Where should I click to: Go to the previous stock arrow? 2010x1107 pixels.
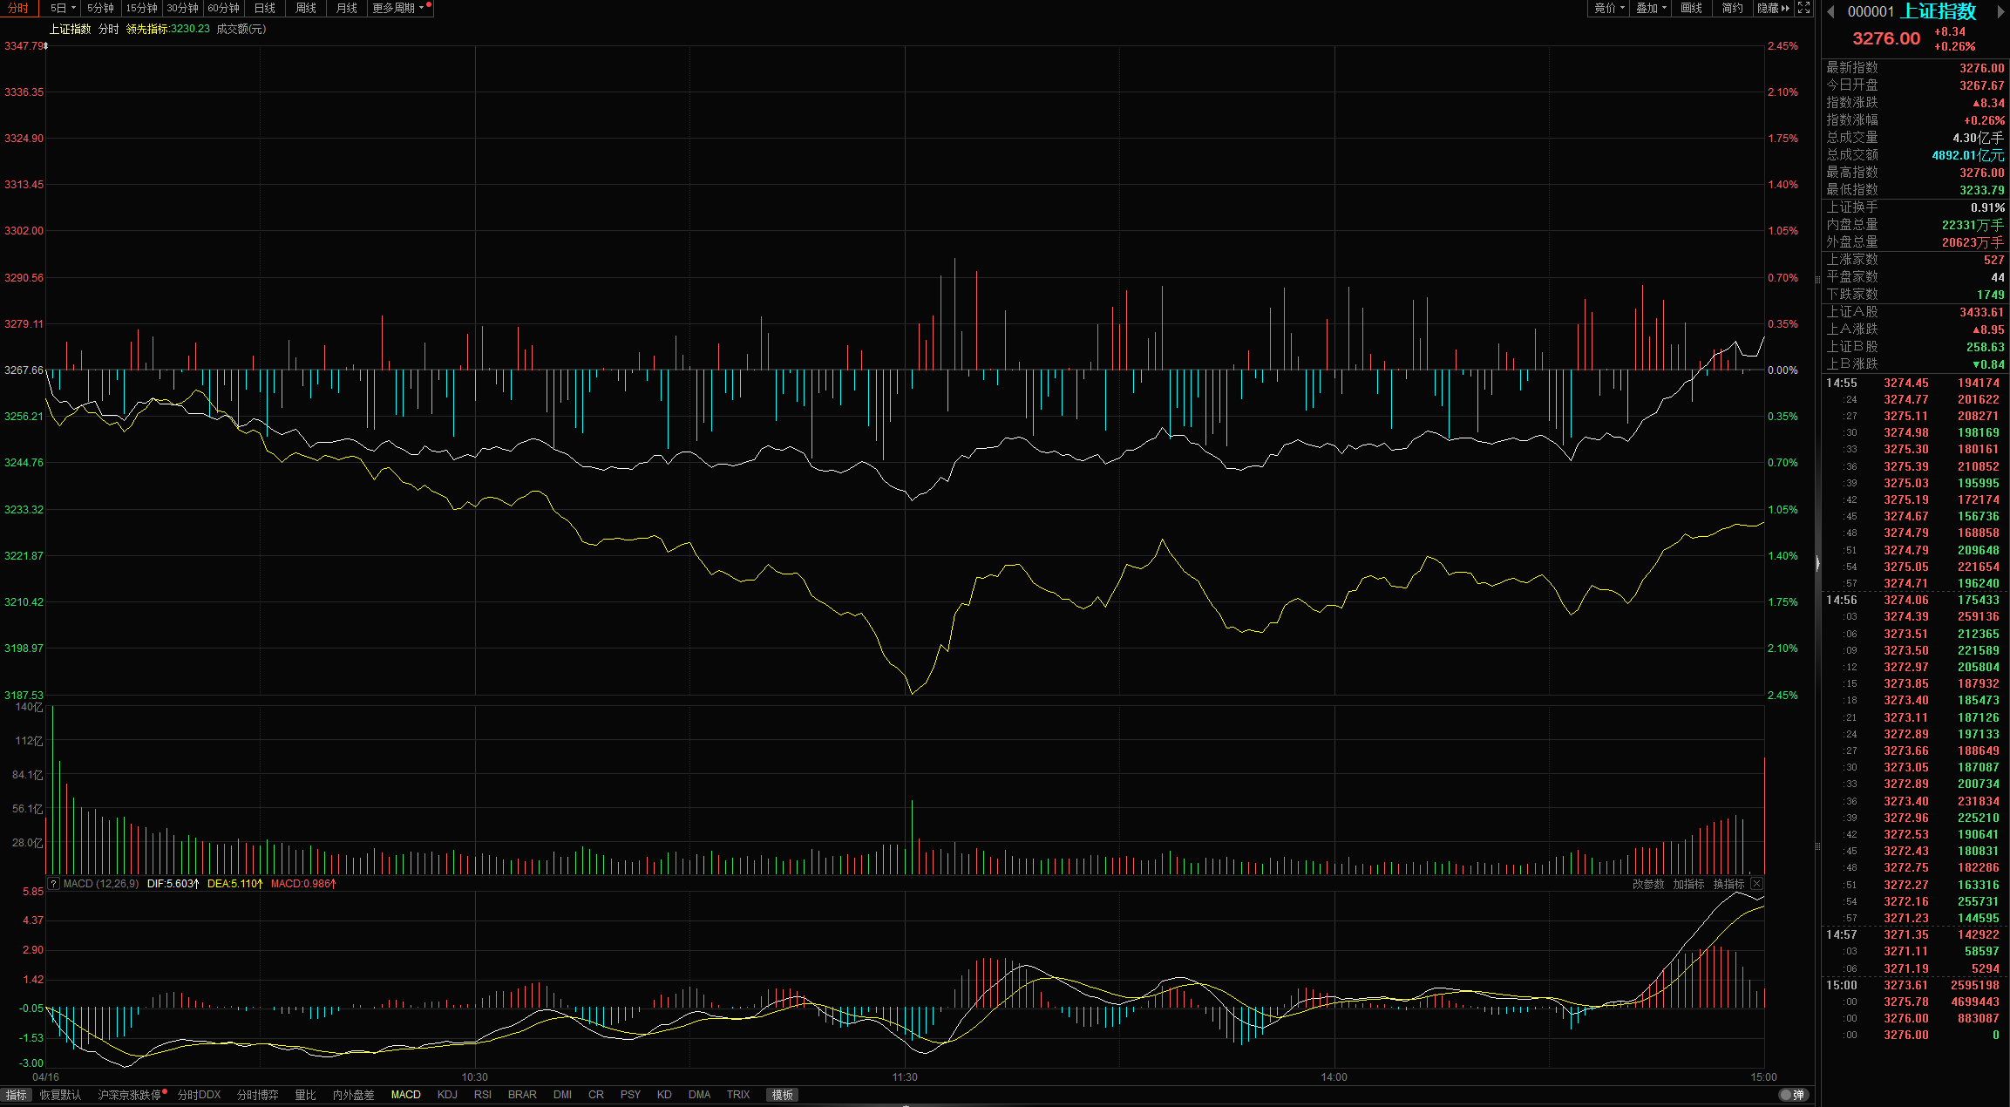1831,11
